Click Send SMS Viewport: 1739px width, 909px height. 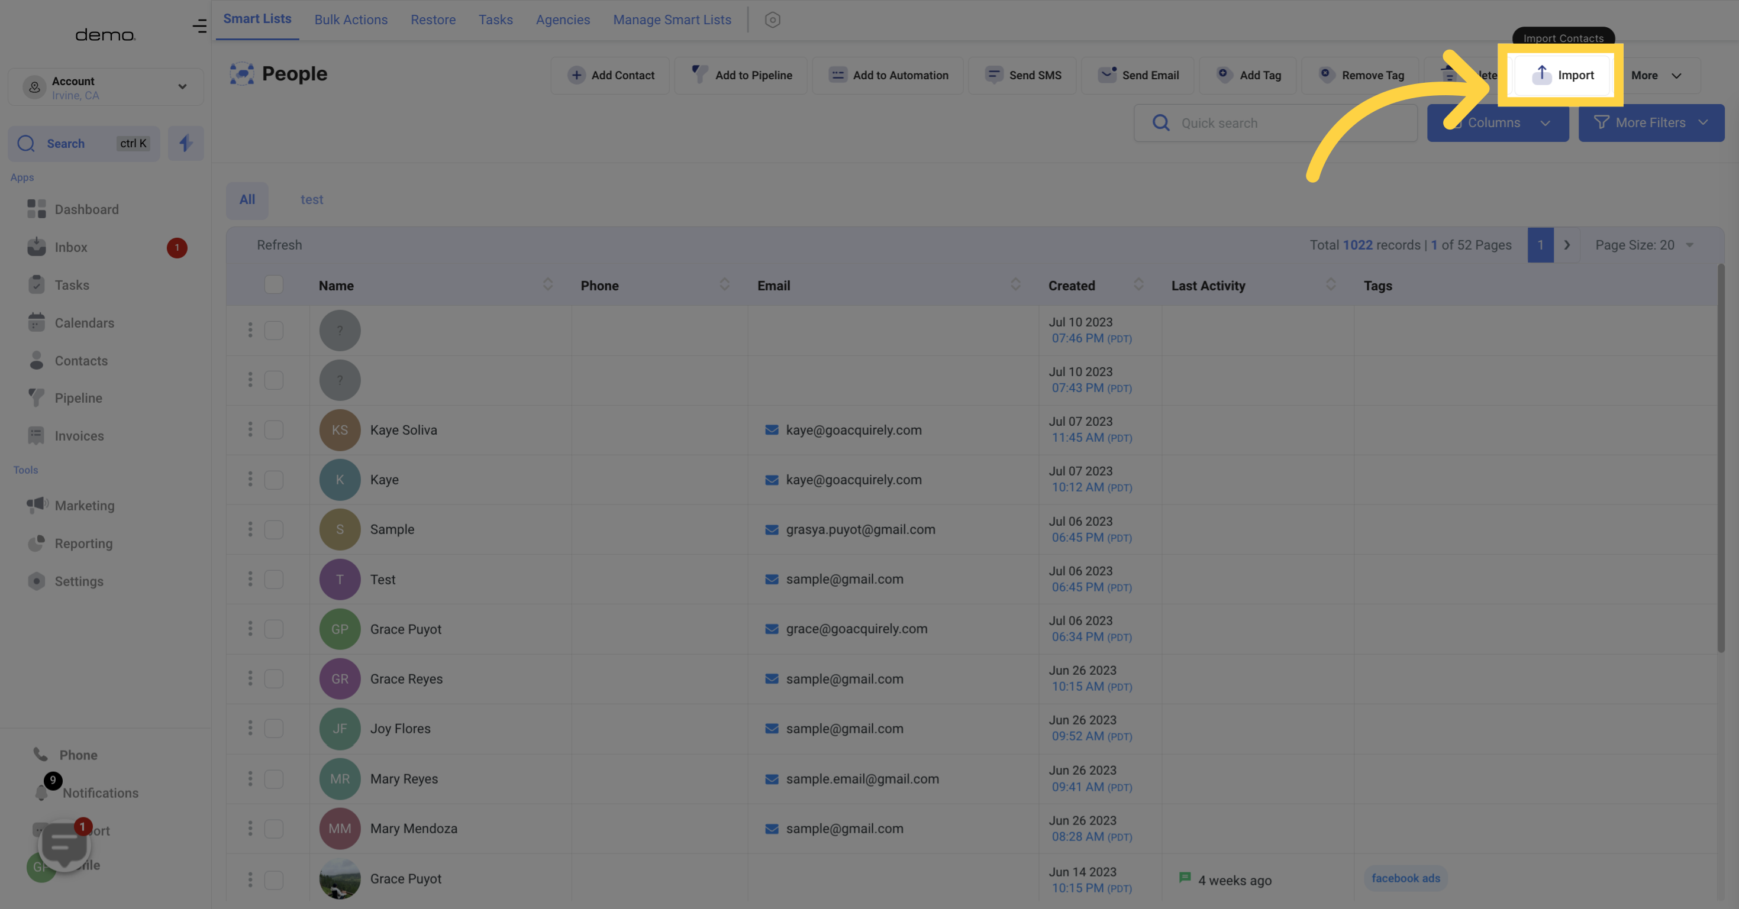click(1022, 75)
